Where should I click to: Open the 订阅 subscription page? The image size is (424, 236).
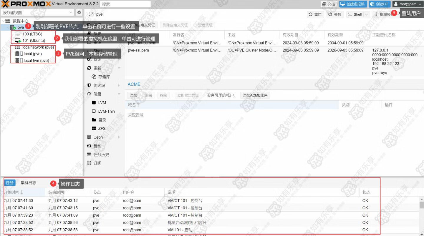tap(97, 163)
